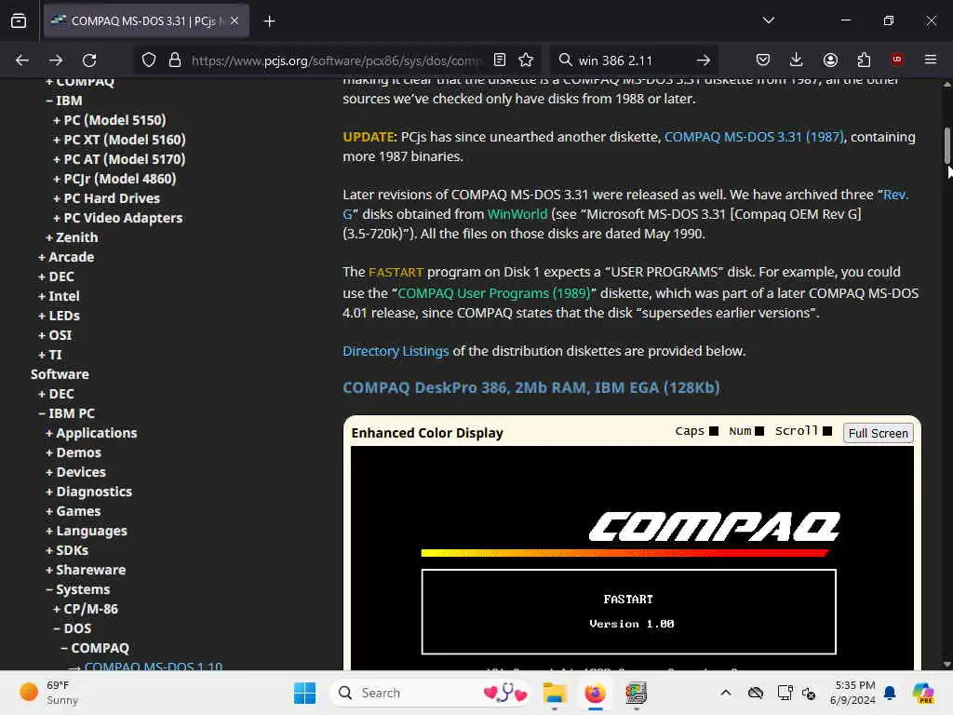Submit search with arrow button
This screenshot has height=715, width=953.
(704, 61)
